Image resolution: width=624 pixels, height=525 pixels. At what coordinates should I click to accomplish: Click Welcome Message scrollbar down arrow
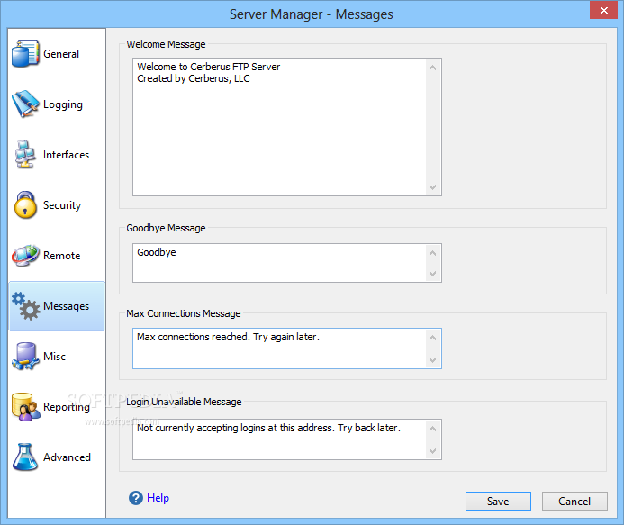click(x=432, y=186)
